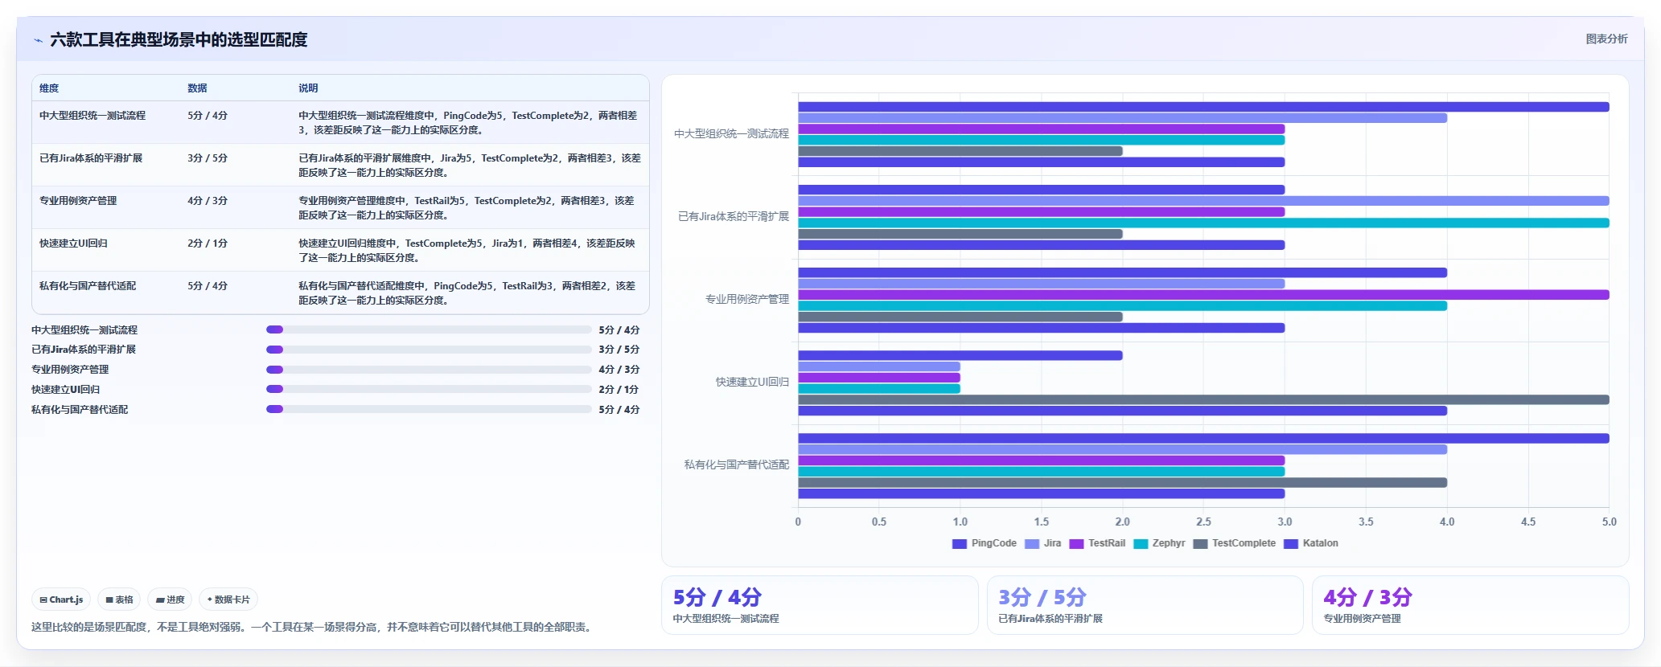Select the 进度 chip
This screenshot has height=667, width=1661.
pos(170,599)
